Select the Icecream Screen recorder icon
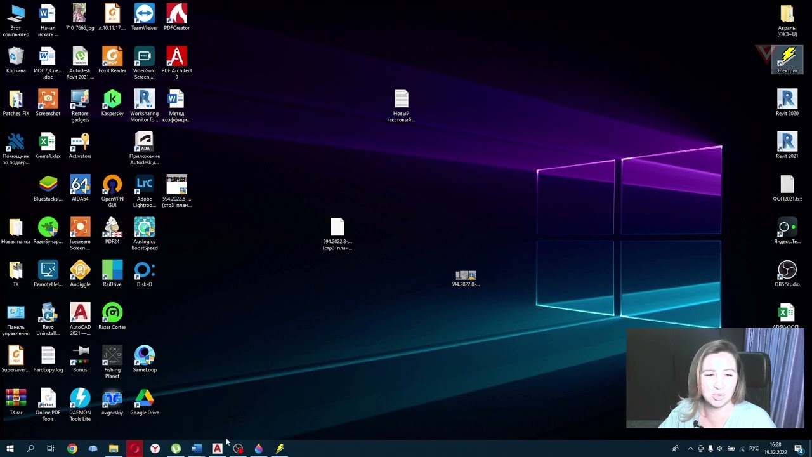This screenshot has width=812, height=457. [80, 234]
